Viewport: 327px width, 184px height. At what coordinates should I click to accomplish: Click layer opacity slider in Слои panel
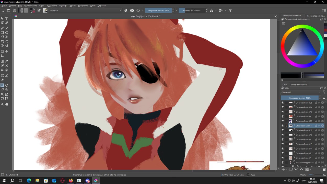click(300, 98)
